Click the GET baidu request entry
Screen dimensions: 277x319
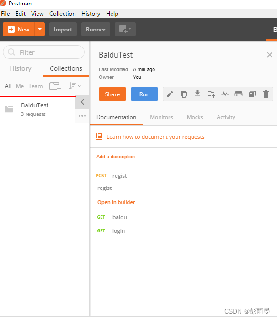112,217
